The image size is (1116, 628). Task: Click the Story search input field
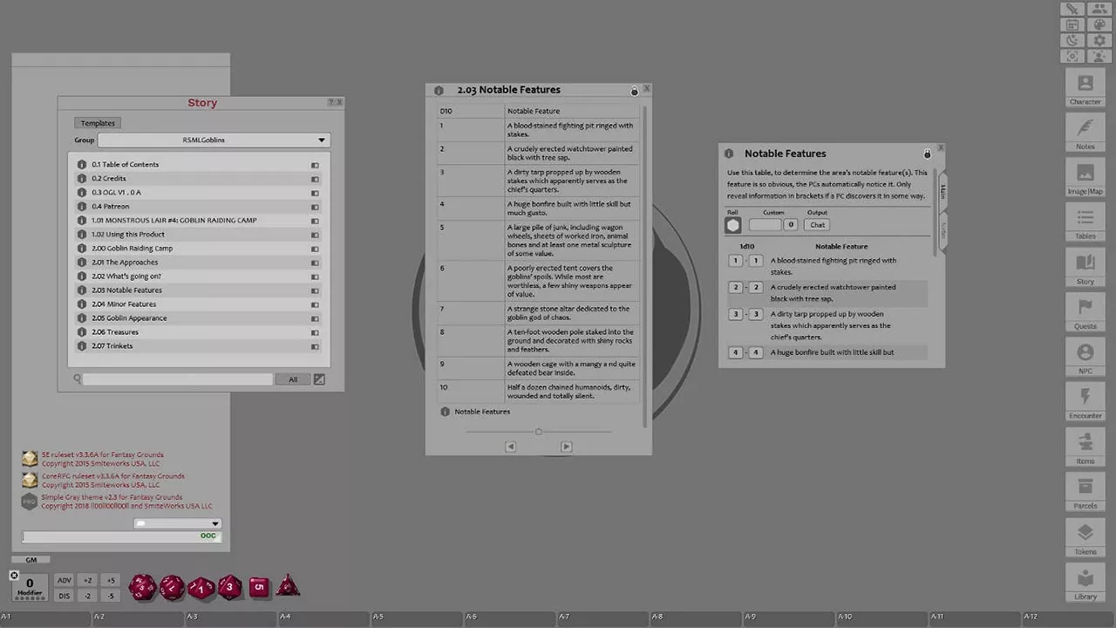pyautogui.click(x=178, y=379)
